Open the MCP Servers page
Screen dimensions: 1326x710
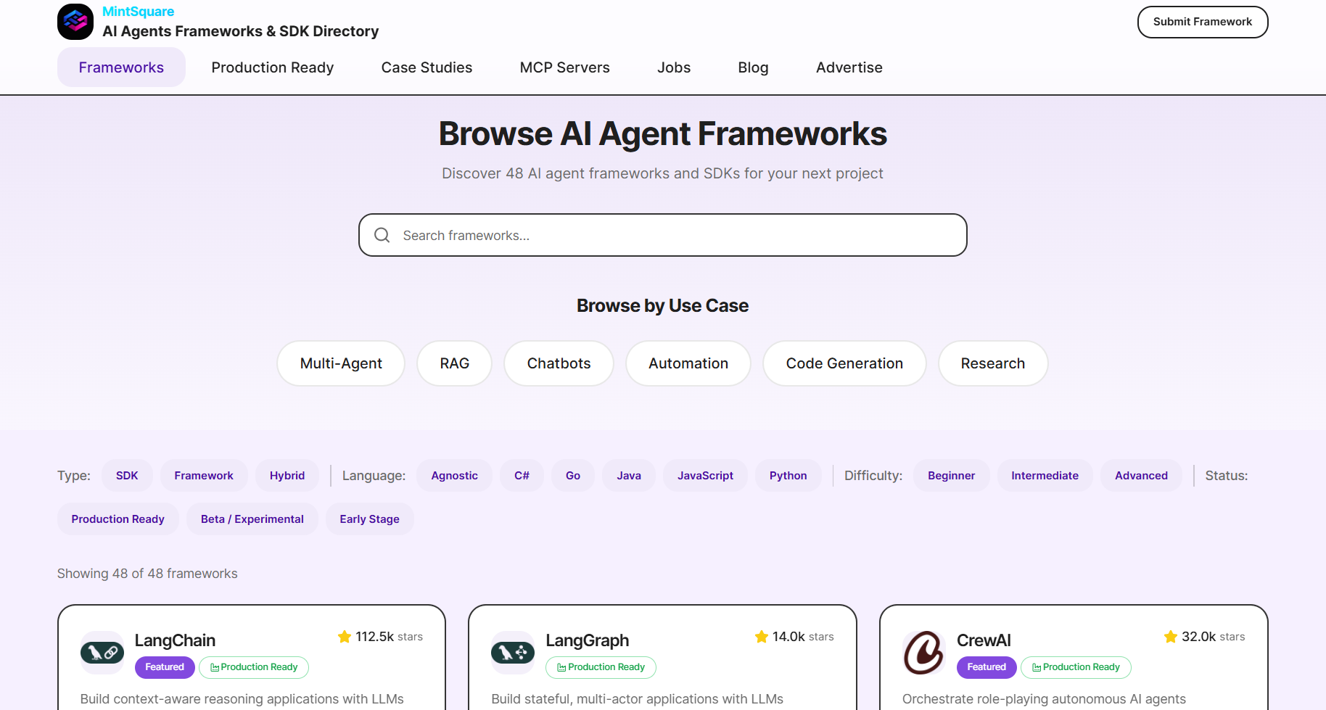[x=564, y=67]
